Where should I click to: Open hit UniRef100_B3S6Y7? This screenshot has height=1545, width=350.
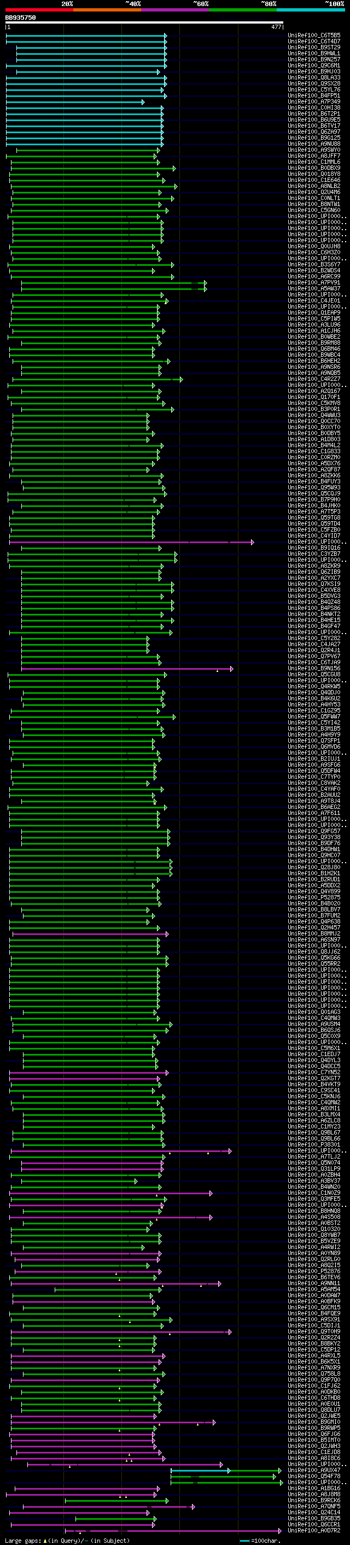click(314, 265)
